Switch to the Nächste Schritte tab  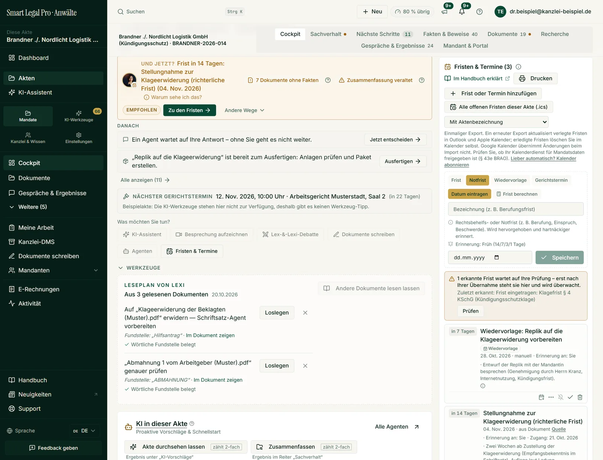(x=384, y=34)
